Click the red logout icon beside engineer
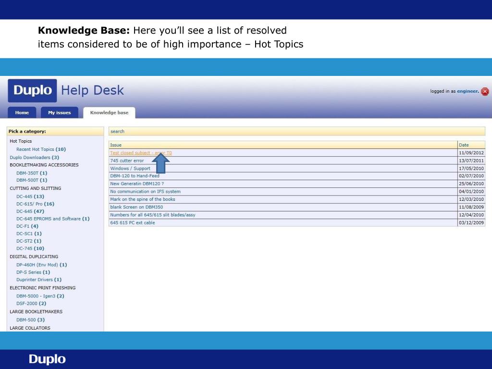 coord(485,91)
